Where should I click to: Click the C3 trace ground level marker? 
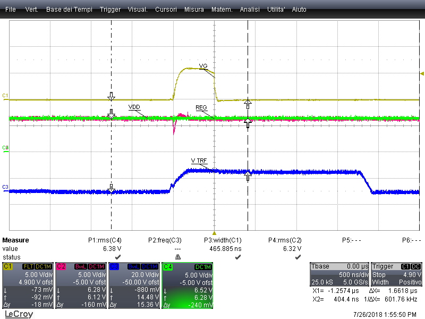coord(5,188)
